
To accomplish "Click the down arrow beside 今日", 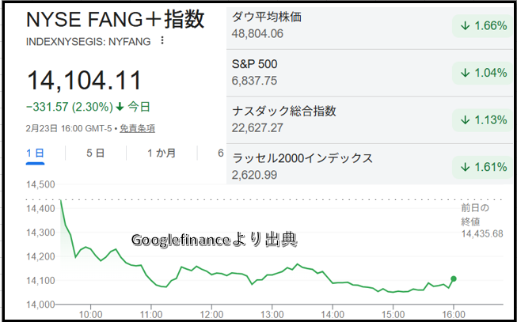I will [120, 107].
